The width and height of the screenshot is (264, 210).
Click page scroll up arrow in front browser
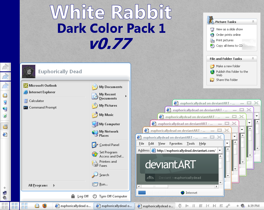coord(220,156)
